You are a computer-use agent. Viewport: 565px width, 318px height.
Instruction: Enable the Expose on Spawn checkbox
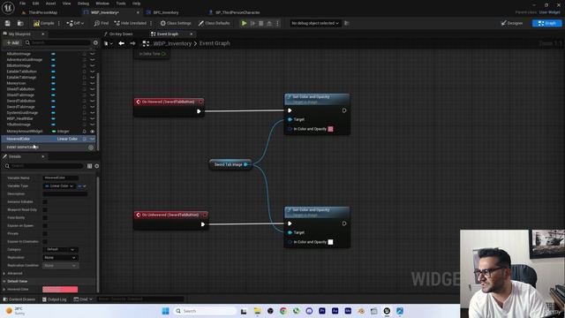pos(45,225)
